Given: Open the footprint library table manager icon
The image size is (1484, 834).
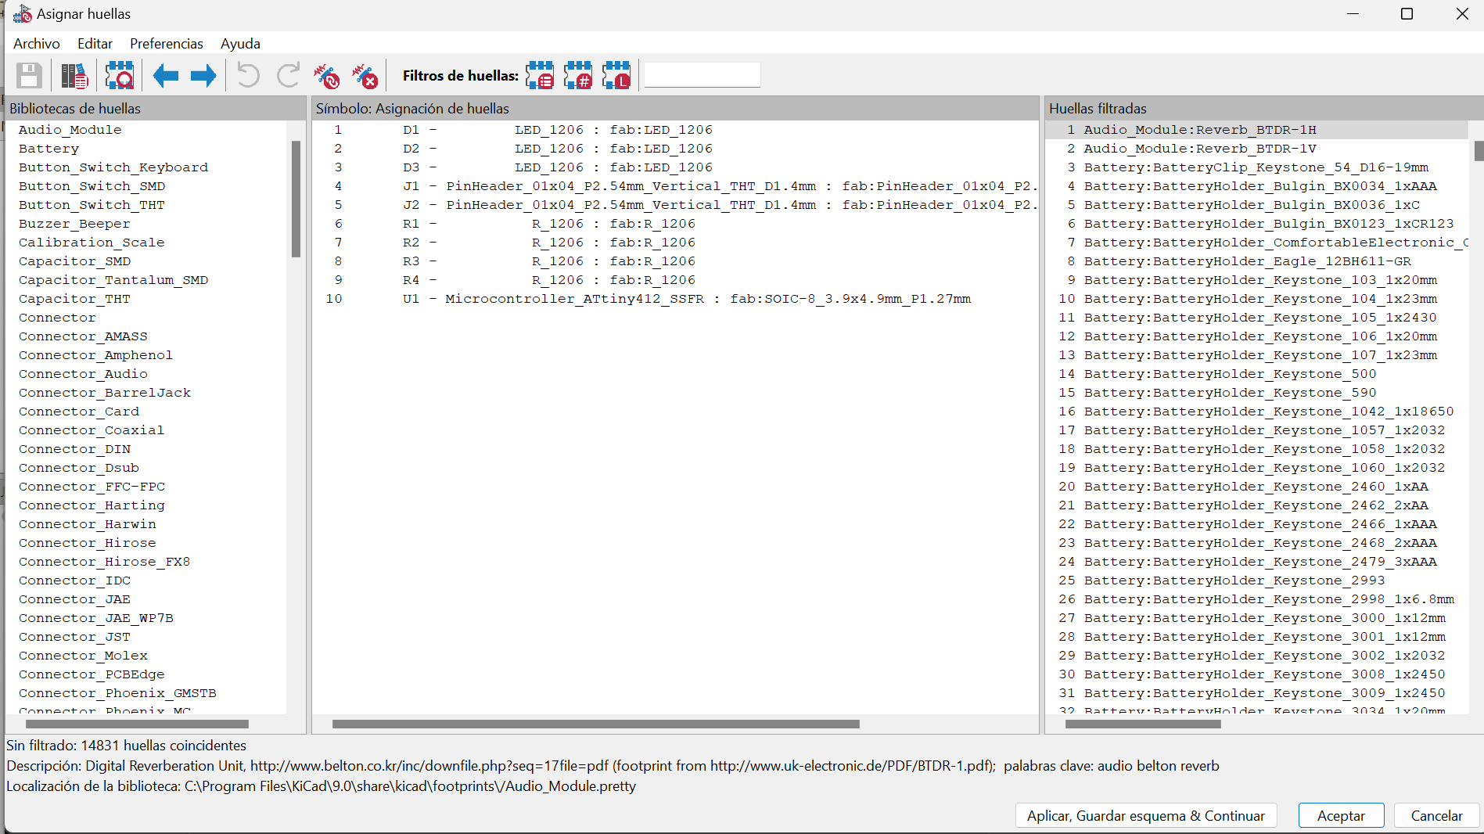Looking at the screenshot, I should 74,76.
